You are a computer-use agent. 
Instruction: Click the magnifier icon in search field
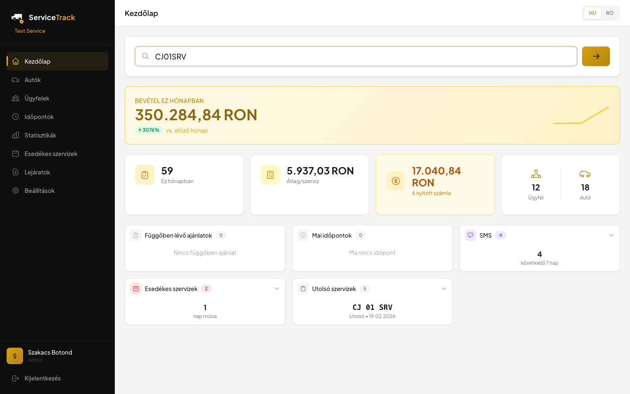coord(146,56)
